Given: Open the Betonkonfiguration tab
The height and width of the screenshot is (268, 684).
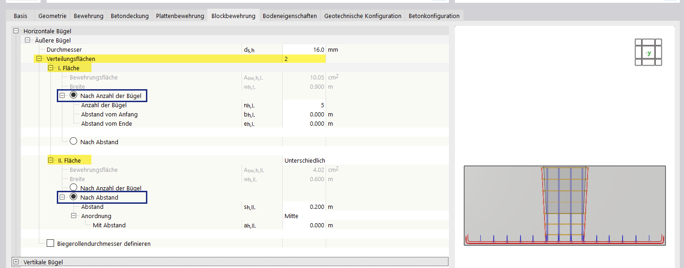Looking at the screenshot, I should (434, 15).
